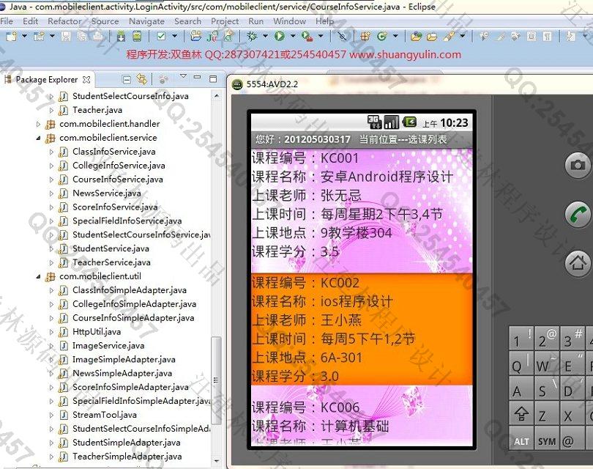
Task: Click the Print icon in the toolbar
Action: pyautogui.click(x=98, y=37)
